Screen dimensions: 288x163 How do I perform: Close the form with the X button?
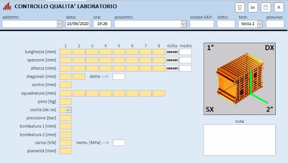279,7
